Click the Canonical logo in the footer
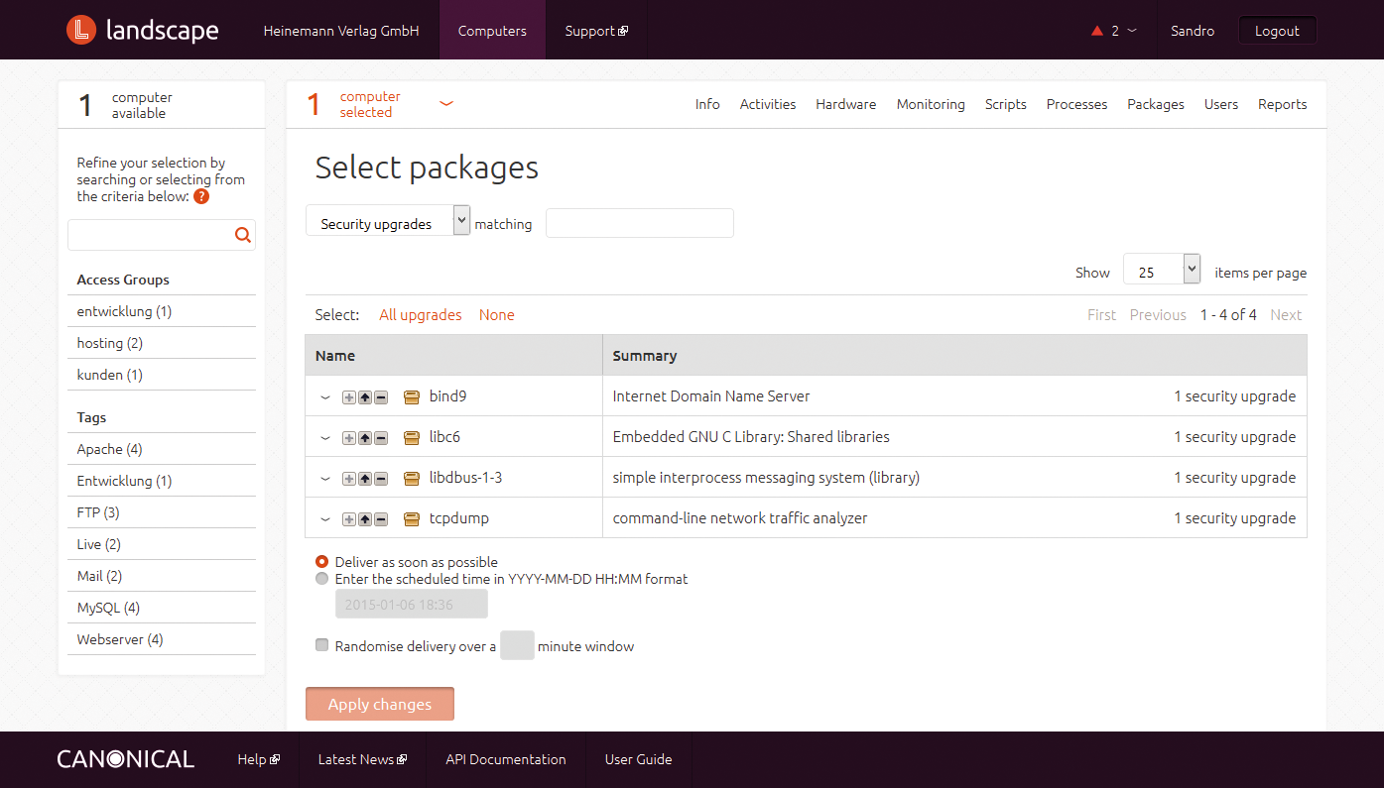 click(x=125, y=759)
